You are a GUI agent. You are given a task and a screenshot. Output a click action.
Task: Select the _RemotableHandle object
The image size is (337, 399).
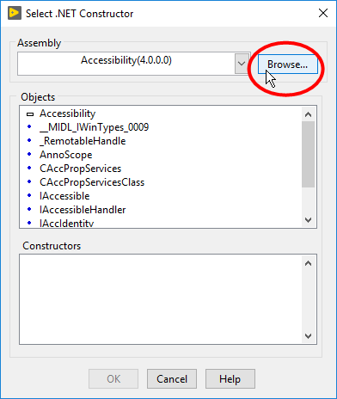click(x=83, y=141)
